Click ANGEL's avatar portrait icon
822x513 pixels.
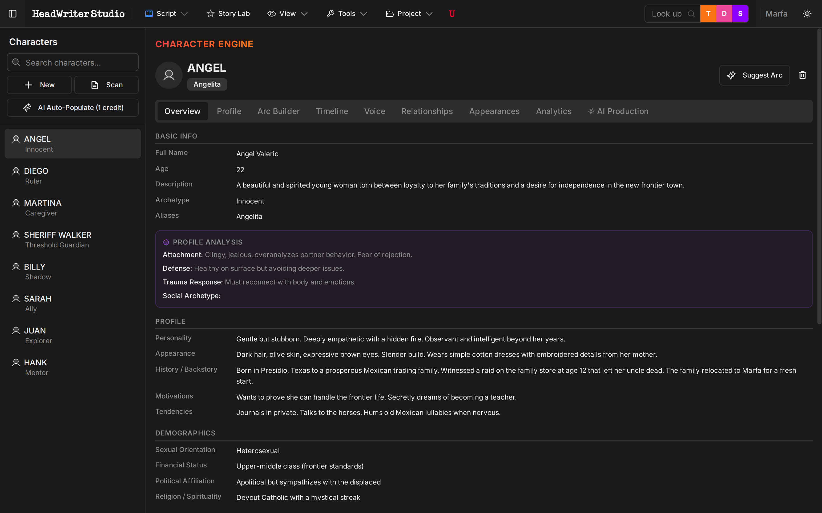[169, 75]
